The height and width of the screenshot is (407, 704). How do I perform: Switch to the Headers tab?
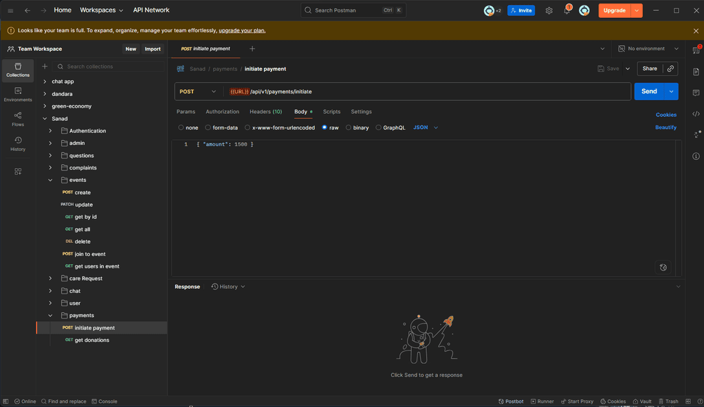[x=265, y=112]
